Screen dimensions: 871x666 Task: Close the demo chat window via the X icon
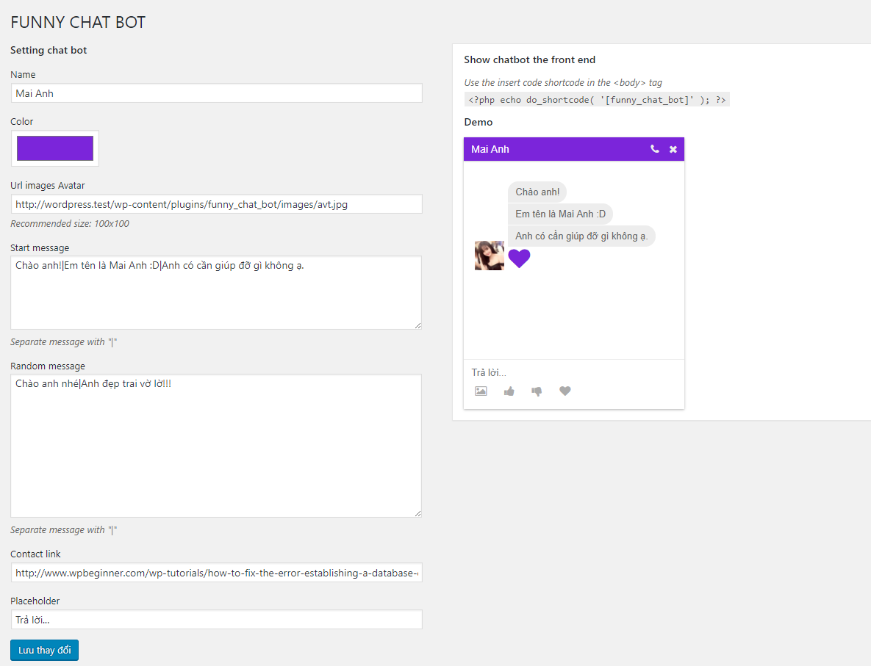point(673,148)
